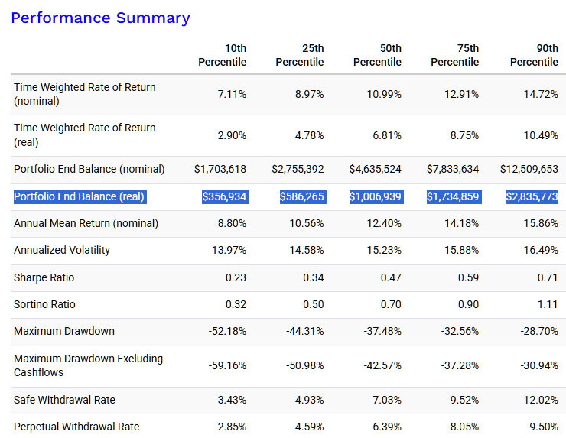Click the Annual Mean Return (nominal) label
Image resolution: width=566 pixels, height=438 pixels.
coord(86,224)
